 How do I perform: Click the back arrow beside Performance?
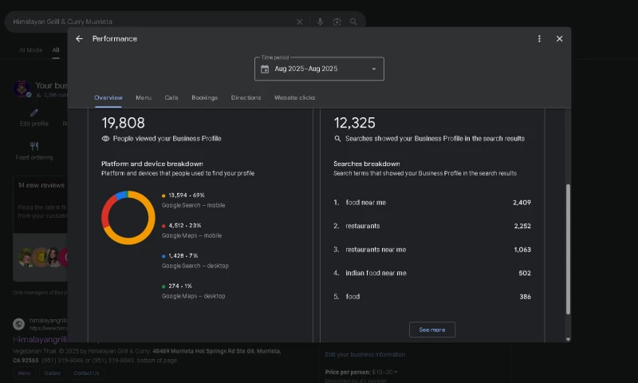click(x=79, y=38)
